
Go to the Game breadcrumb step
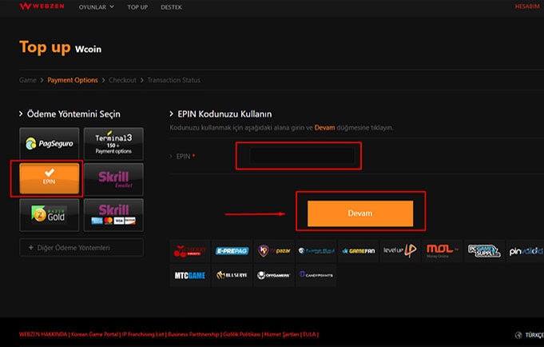pyautogui.click(x=28, y=80)
